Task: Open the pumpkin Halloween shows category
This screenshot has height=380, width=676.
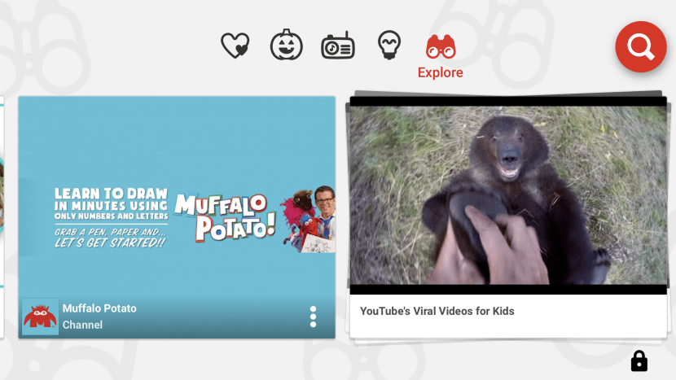Action: [x=286, y=45]
